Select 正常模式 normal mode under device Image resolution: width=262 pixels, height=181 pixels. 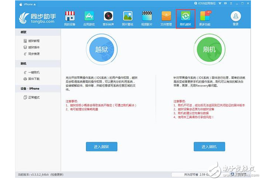click(x=32, y=97)
